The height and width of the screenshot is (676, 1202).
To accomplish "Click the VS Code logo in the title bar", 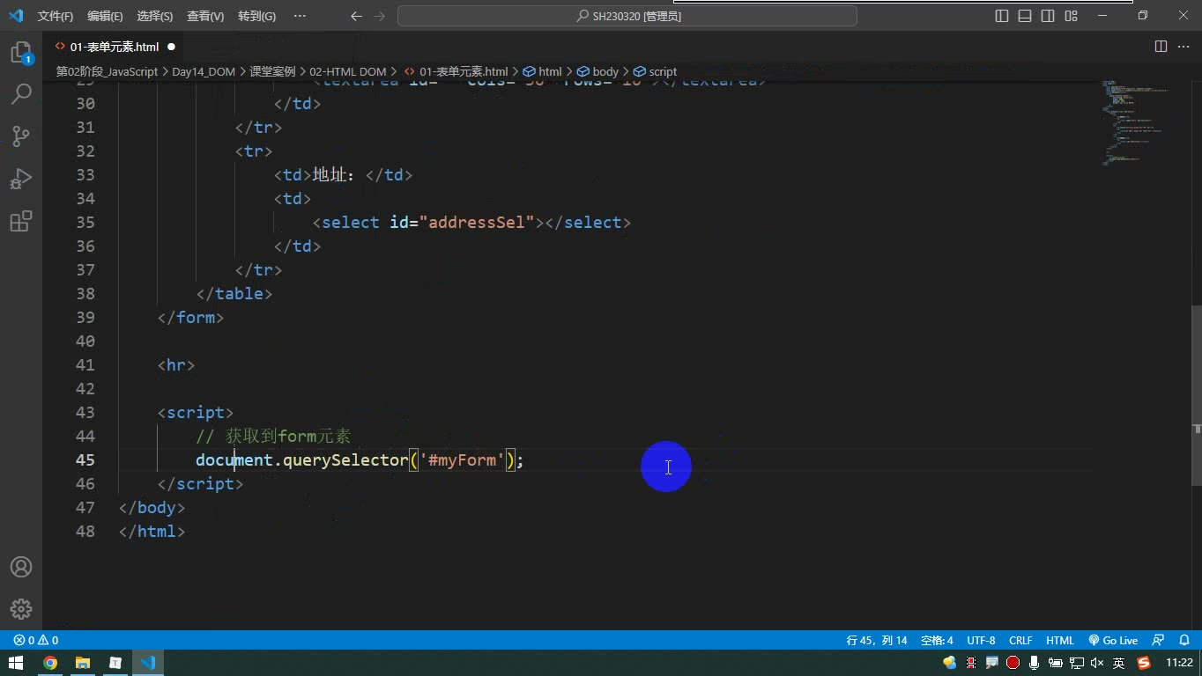I will pos(16,16).
